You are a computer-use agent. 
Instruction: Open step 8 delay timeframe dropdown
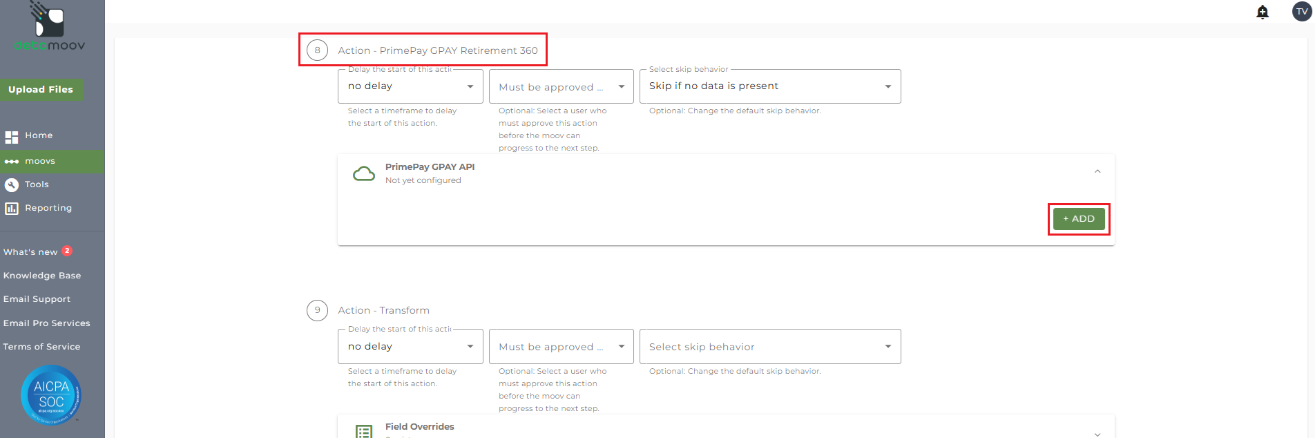click(410, 86)
